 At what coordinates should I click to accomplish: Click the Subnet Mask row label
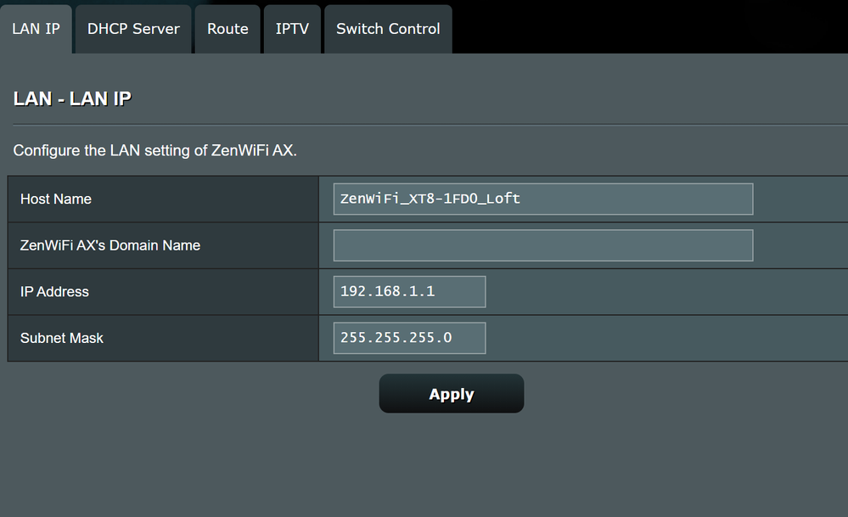click(62, 338)
